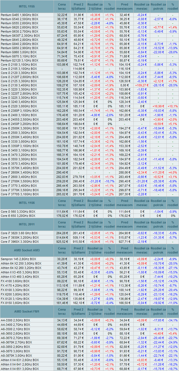This screenshot has width=179, height=371.
Task: Click Rozdiel za mesiac header in AMD Socket AM3 table
Action: pyautogui.click(x=142, y=250)
